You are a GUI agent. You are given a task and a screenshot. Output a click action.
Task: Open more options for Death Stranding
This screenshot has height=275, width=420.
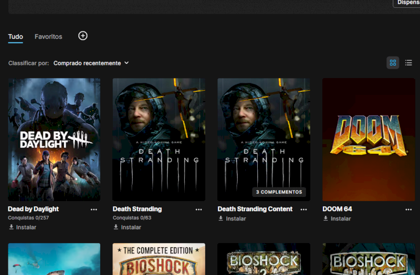(199, 210)
